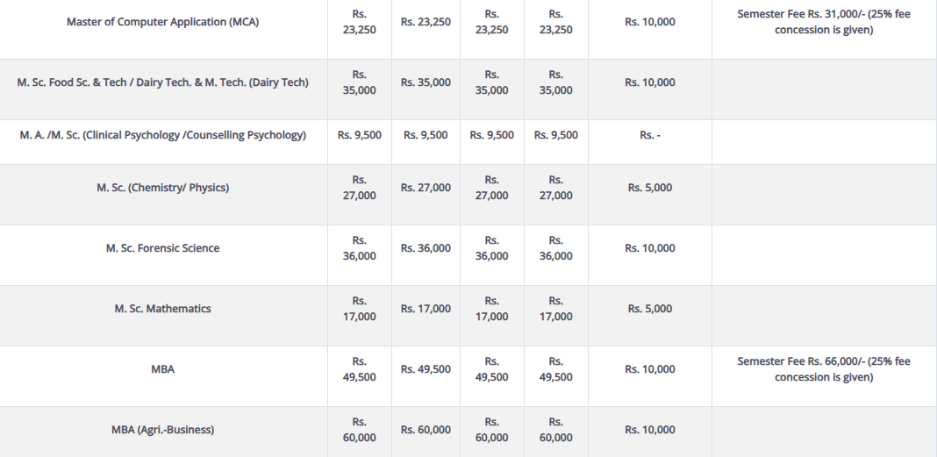Screen dimensions: 937x457
Task: Click Rs. 10,000 cell in Forensic Science row
Action: (649, 248)
